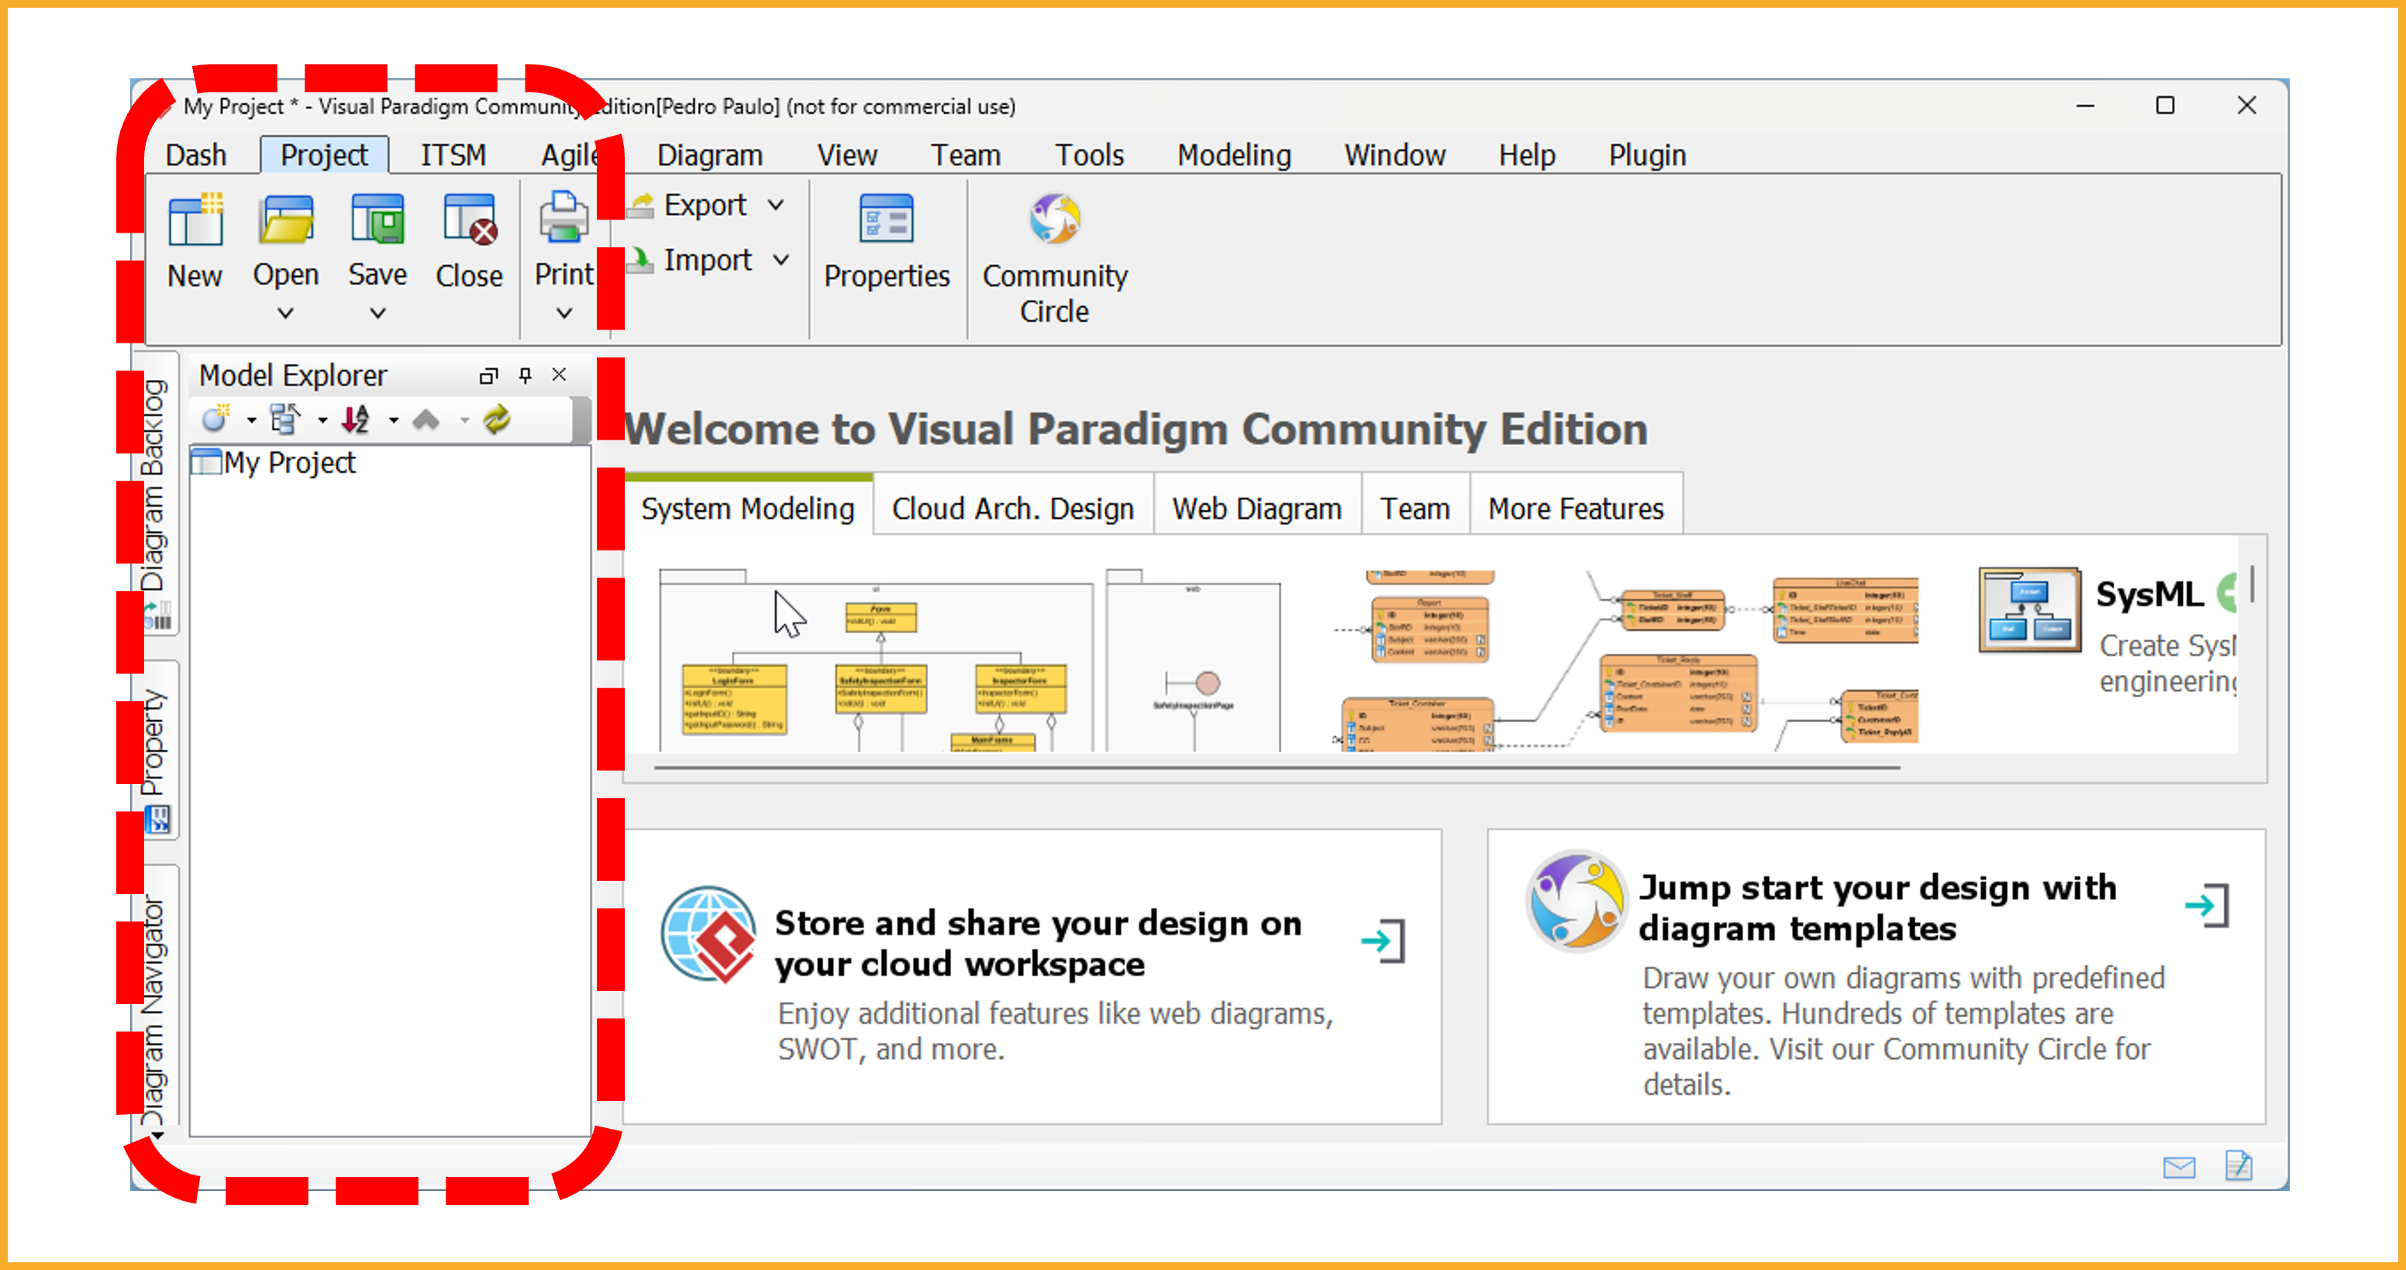Click the cloud workspace globe icon
Viewport: 2406px width, 1270px height.
pos(709,934)
